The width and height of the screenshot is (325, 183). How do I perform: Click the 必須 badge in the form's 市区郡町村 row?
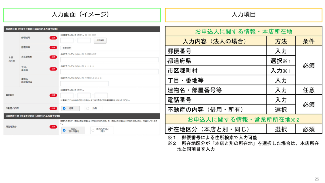(x=53, y=57)
